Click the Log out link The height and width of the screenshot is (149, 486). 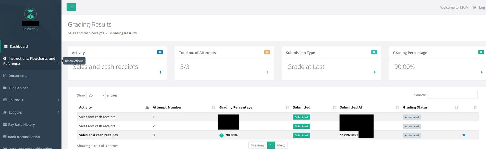point(479,7)
